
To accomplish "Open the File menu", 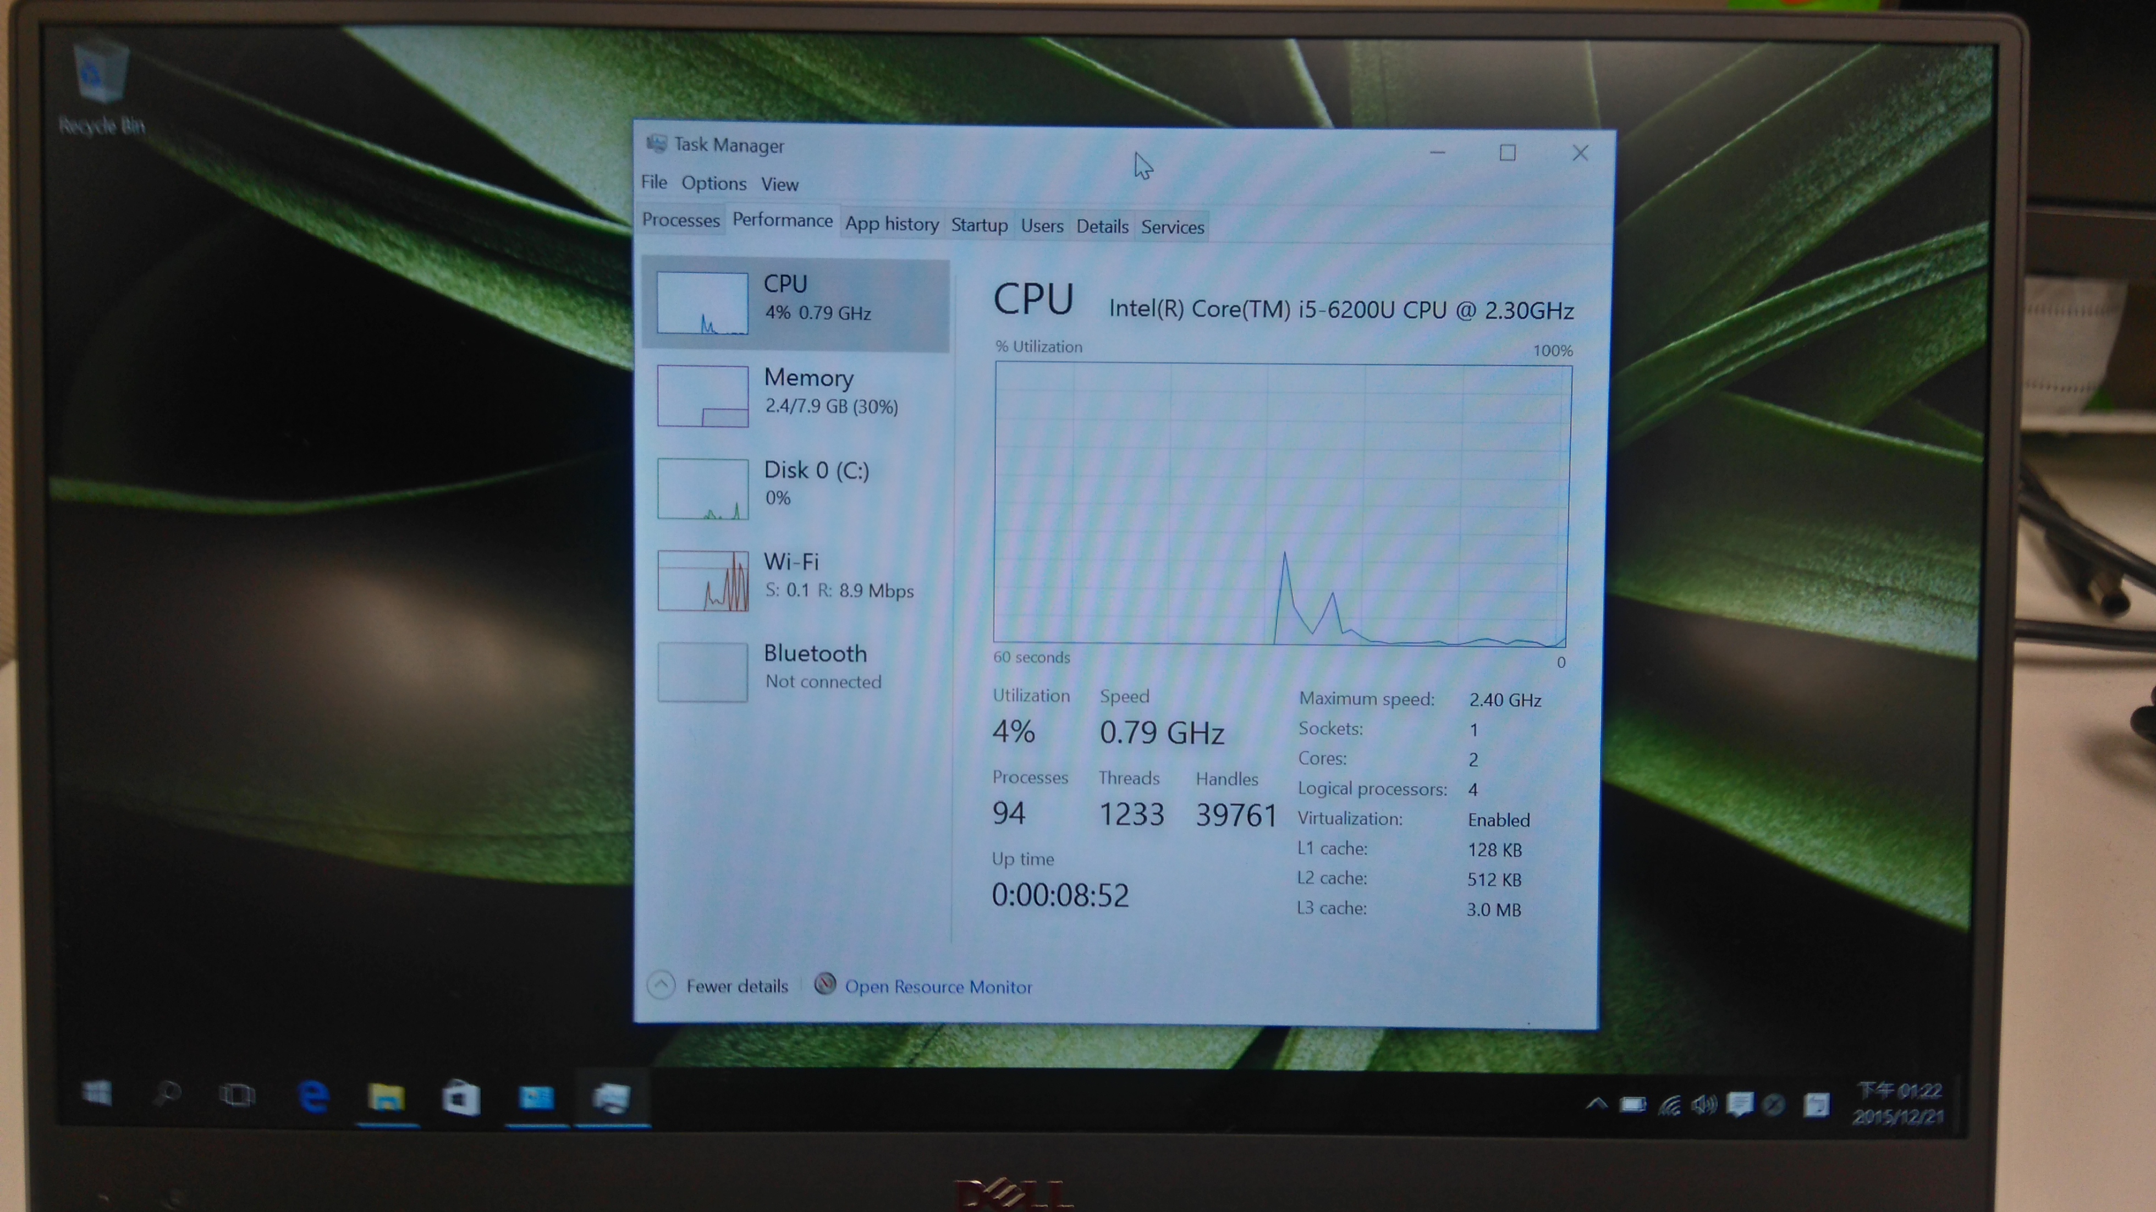I will 653,183.
